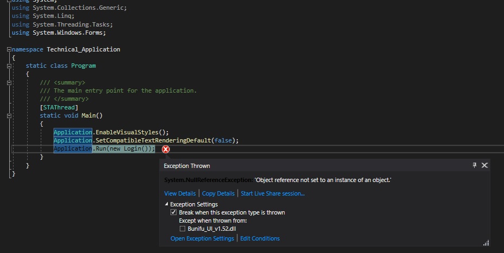Uncheck 'Break when this exception type is thrown'

pyautogui.click(x=174, y=213)
